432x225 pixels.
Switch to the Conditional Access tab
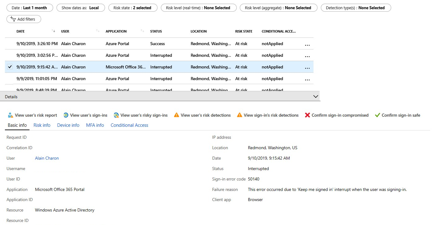129,125
